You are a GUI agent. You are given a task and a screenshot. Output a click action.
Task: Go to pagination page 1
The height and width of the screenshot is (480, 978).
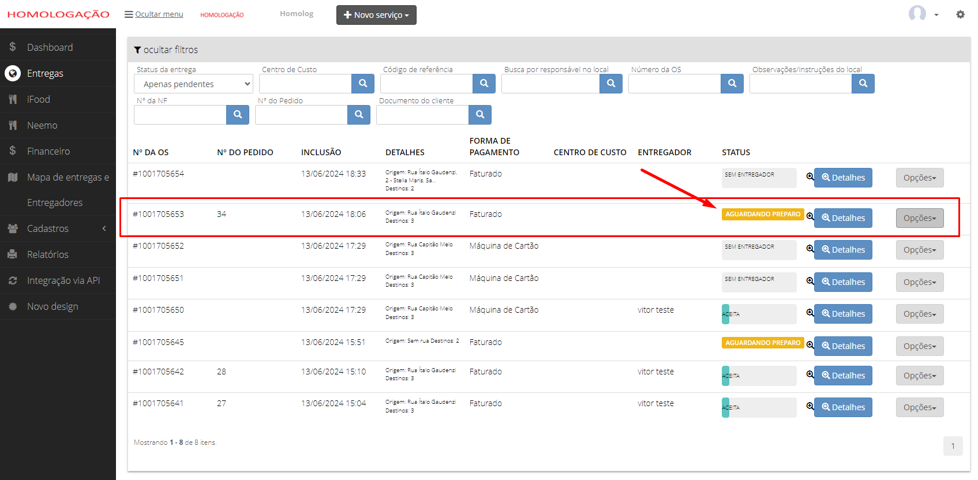pos(953,446)
